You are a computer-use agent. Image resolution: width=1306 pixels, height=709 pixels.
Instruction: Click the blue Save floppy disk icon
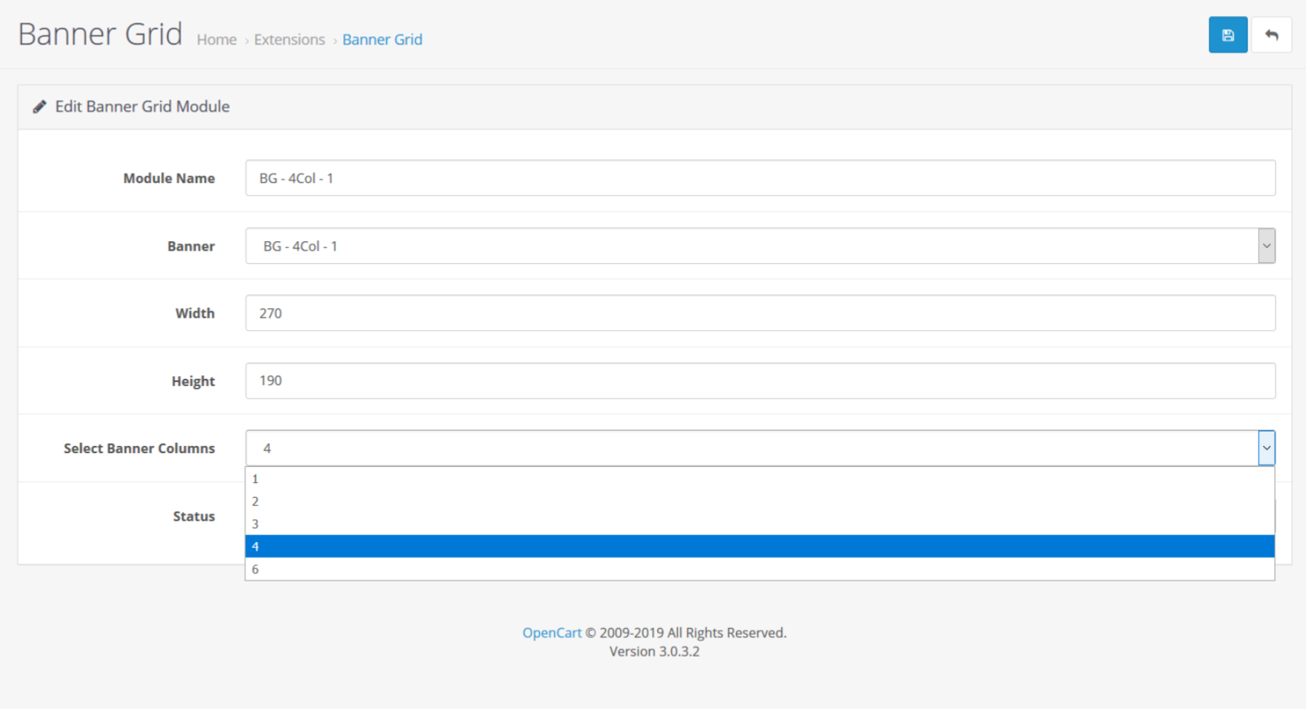(1227, 35)
